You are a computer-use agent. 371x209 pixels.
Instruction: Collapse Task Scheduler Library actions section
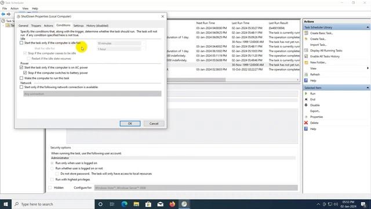[368, 27]
